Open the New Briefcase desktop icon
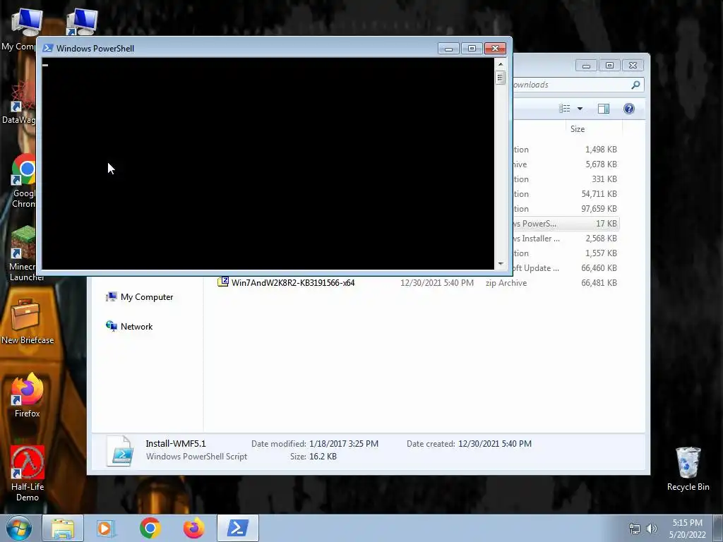 coord(28,321)
